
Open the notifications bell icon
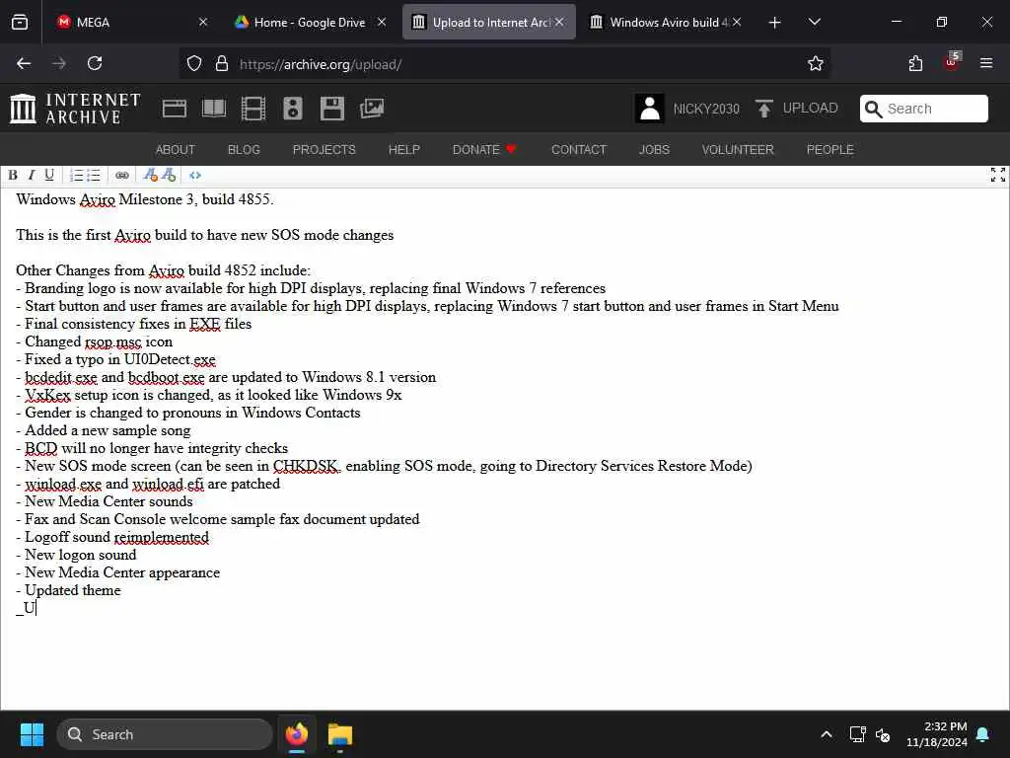click(x=983, y=734)
